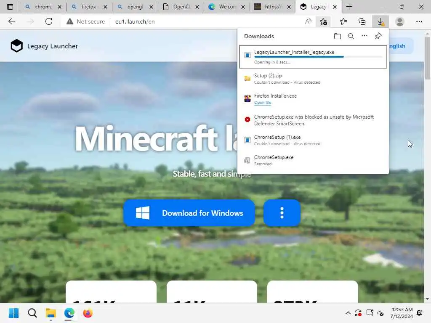431x323 pixels.
Task: Click the Not secure warning icon
Action: [x=70, y=21]
